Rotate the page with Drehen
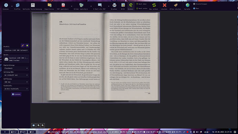This screenshot has width=238, height=134. [130, 6]
